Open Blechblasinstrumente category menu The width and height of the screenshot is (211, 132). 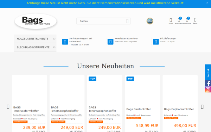coord(33,48)
